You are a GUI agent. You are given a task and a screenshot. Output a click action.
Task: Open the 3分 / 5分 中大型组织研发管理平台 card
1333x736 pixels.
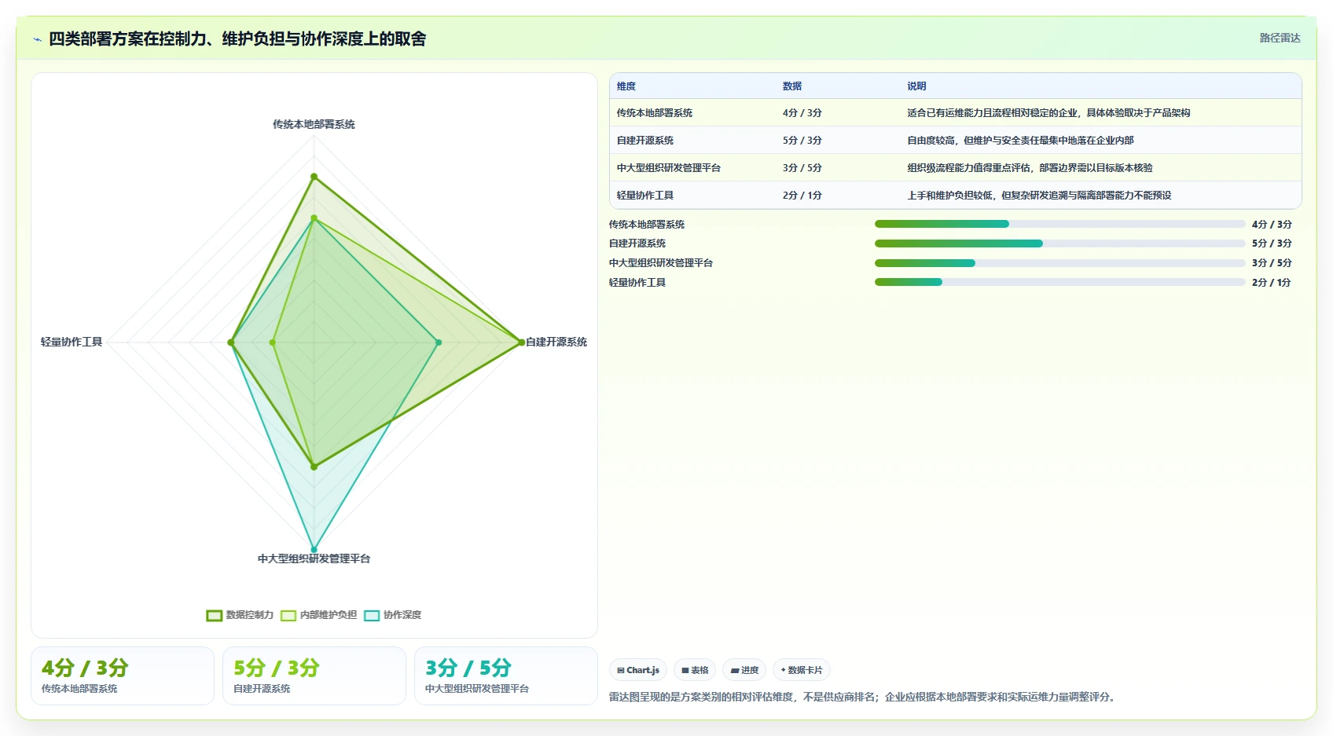[x=506, y=676]
